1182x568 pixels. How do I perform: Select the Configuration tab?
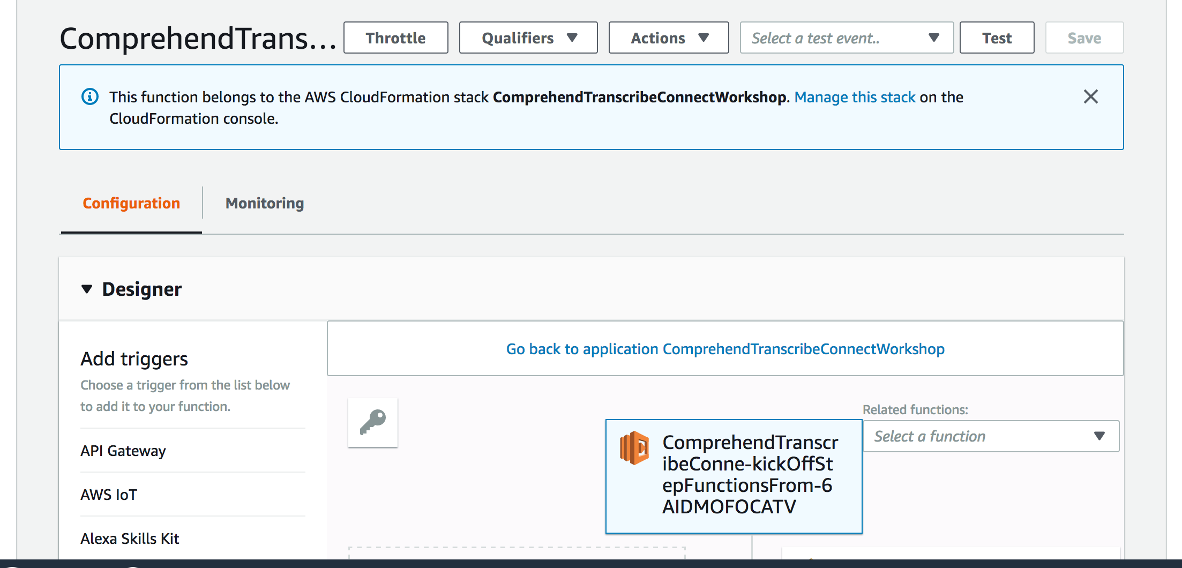click(131, 203)
